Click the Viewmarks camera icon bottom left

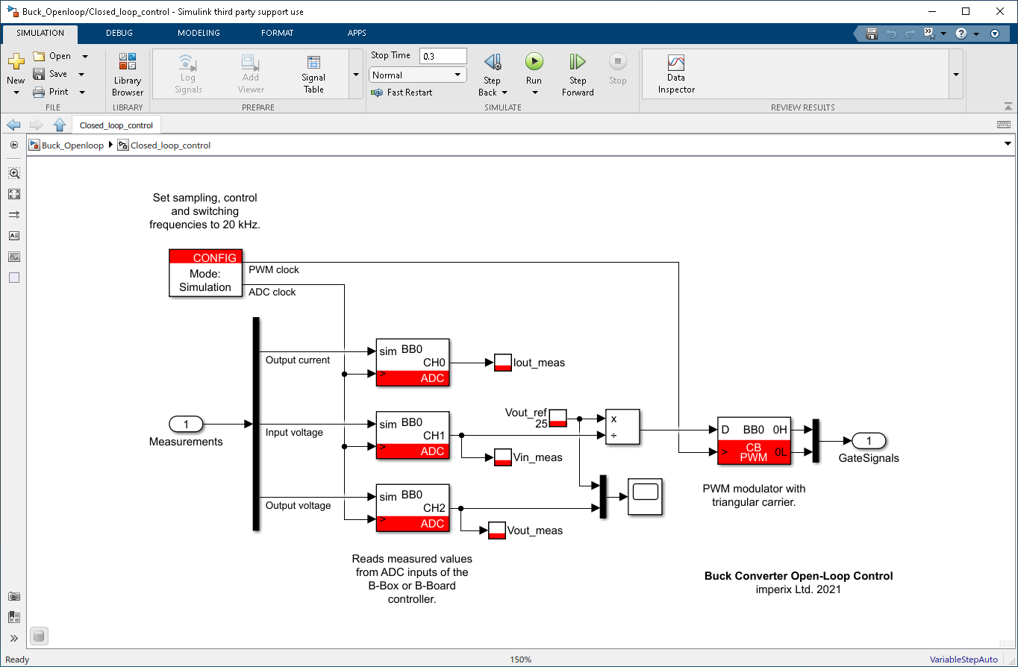pyautogui.click(x=13, y=596)
